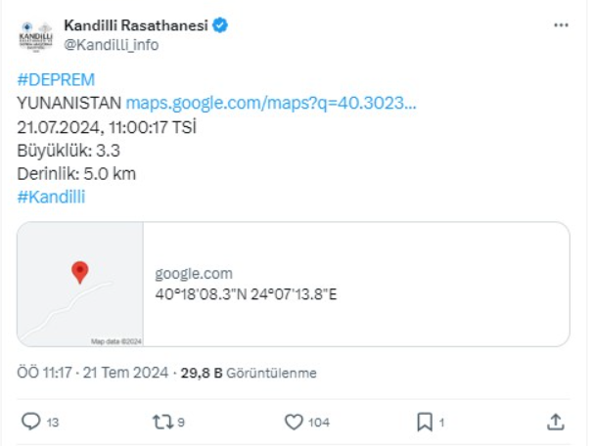Follow the maps.google.com coordinates link
The image size is (591, 446).
pos(271,103)
